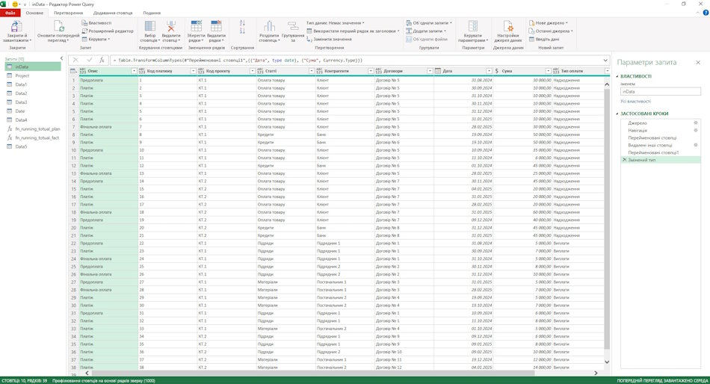Click Оновити попередній перегляд icon
710x384 pixels.
[58, 26]
